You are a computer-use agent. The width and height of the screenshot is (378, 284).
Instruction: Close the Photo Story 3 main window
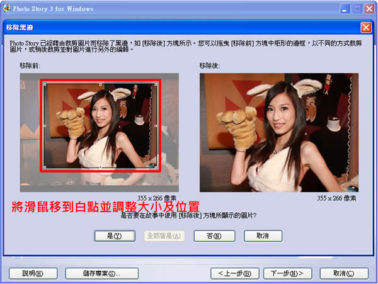(369, 9)
